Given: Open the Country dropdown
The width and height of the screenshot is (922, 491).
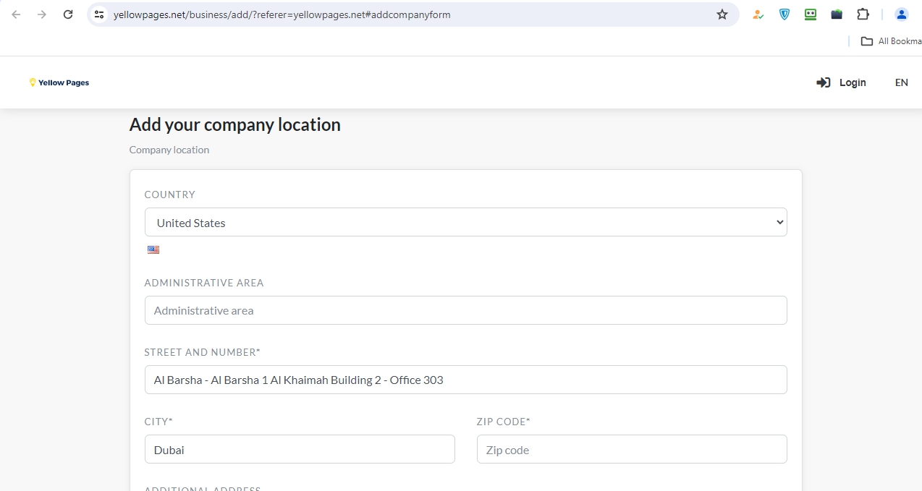Looking at the screenshot, I should (465, 222).
